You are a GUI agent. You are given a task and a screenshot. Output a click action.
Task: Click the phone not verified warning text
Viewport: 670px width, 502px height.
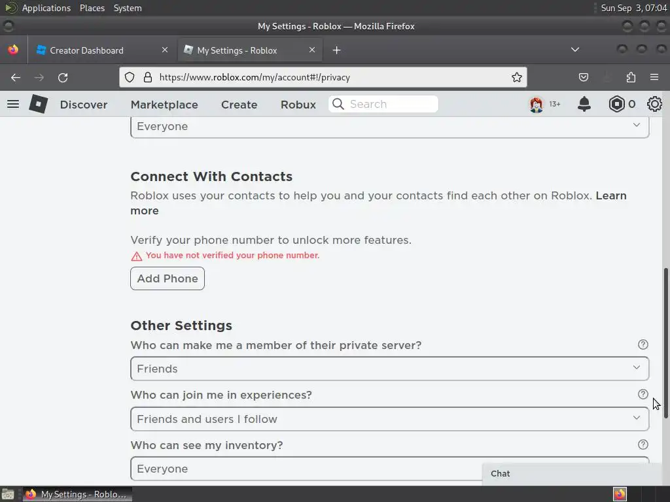point(232,256)
